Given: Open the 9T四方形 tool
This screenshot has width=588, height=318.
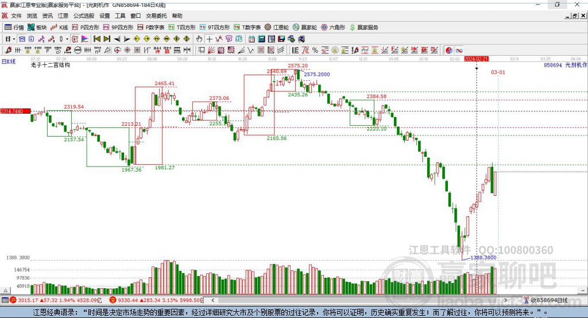Looking at the screenshot, I should click(x=215, y=28).
